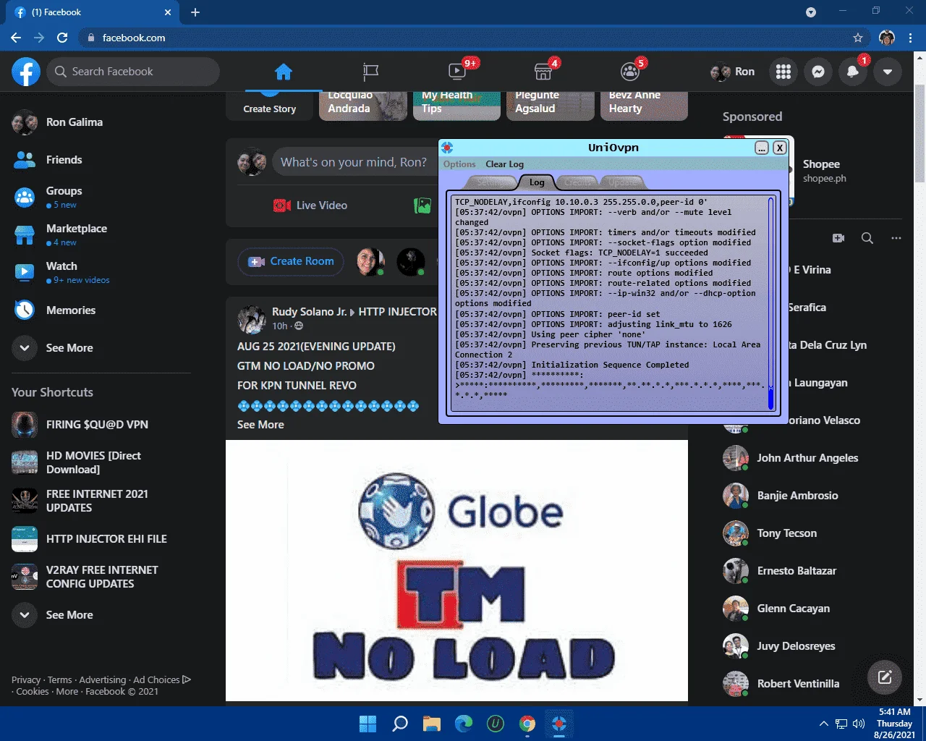This screenshot has height=741, width=926.
Task: Open the HTTP INJECTOR group link in post
Action: tap(398, 312)
